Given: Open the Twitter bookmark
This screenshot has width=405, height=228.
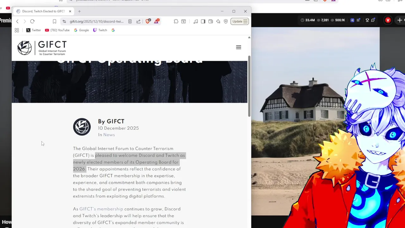Looking at the screenshot, I should click(x=34, y=30).
